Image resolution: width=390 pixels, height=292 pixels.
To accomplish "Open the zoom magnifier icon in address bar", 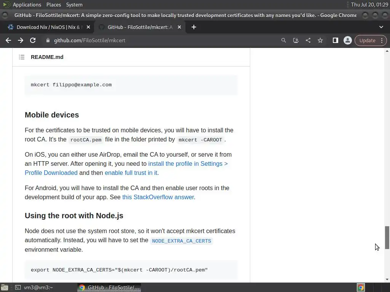I will [x=283, y=40].
